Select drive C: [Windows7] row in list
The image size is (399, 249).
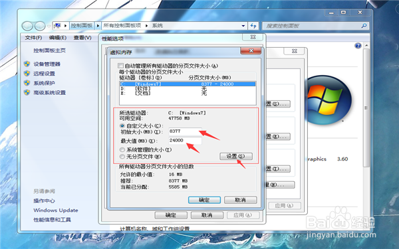point(188,84)
